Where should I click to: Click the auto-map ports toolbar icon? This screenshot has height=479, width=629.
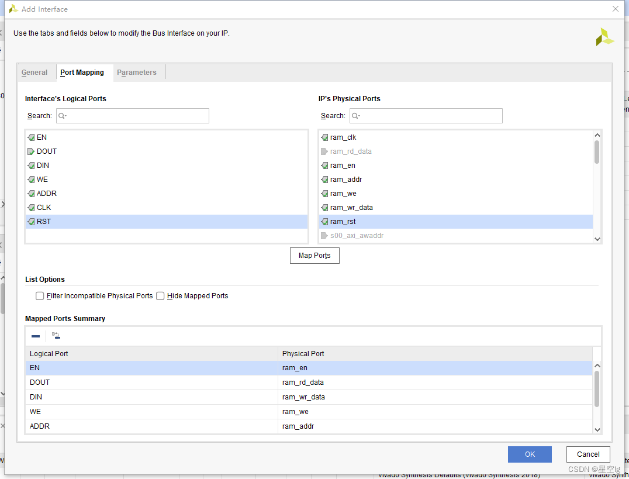tap(56, 336)
